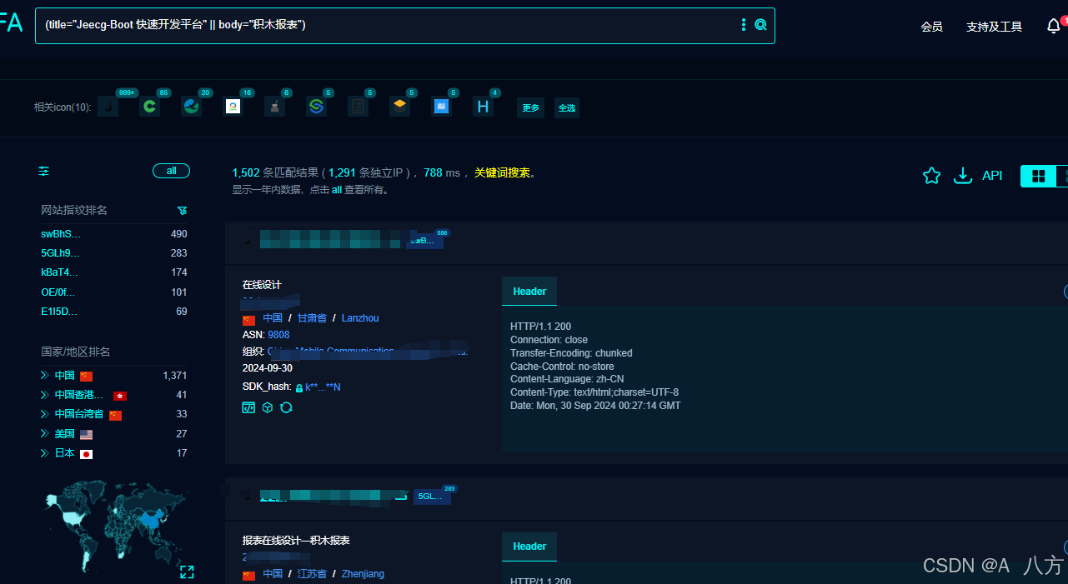Select the dark icon with 999+ badge

point(108,106)
